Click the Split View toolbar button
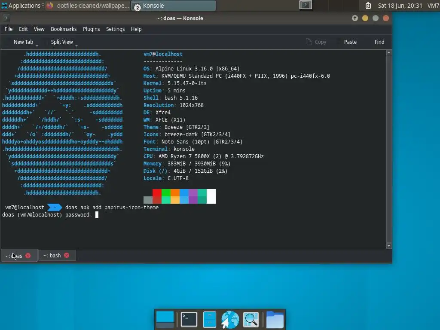The image size is (440, 330). (x=62, y=42)
